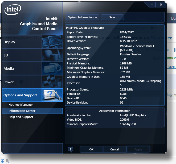This screenshot has width=176, height=164.
Task: Open the 3D settings category
Action: (32, 55)
